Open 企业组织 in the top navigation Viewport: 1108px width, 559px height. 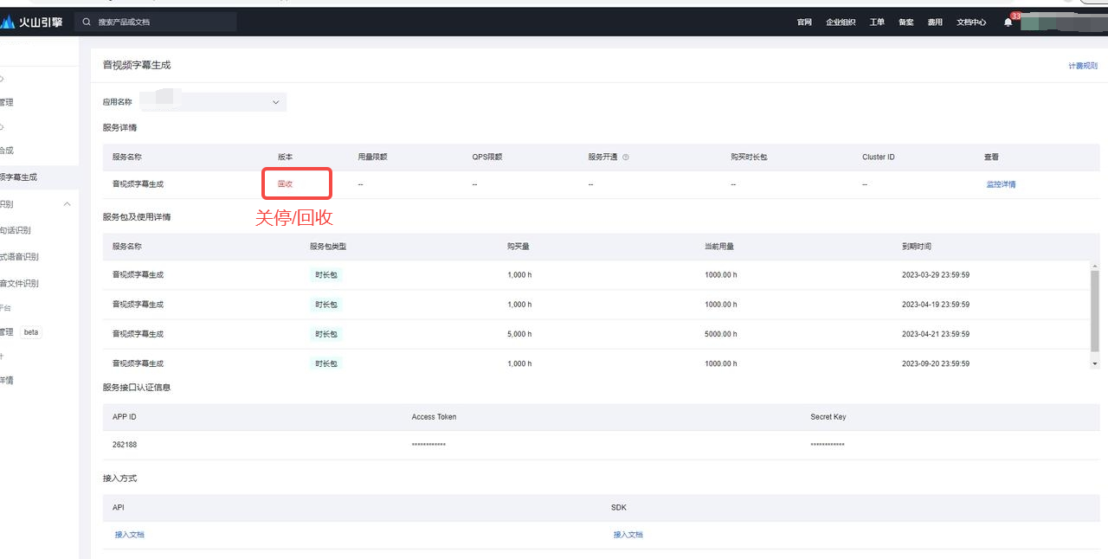point(841,22)
